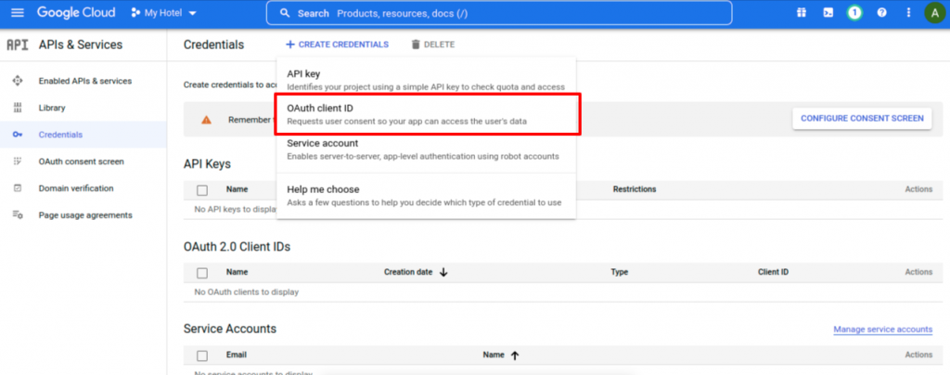The image size is (950, 375).
Task: Open Enabled APIs & services page
Action: [84, 81]
